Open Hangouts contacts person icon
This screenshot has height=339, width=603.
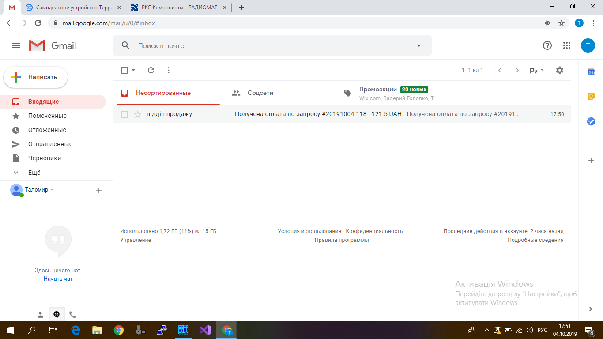[40, 315]
